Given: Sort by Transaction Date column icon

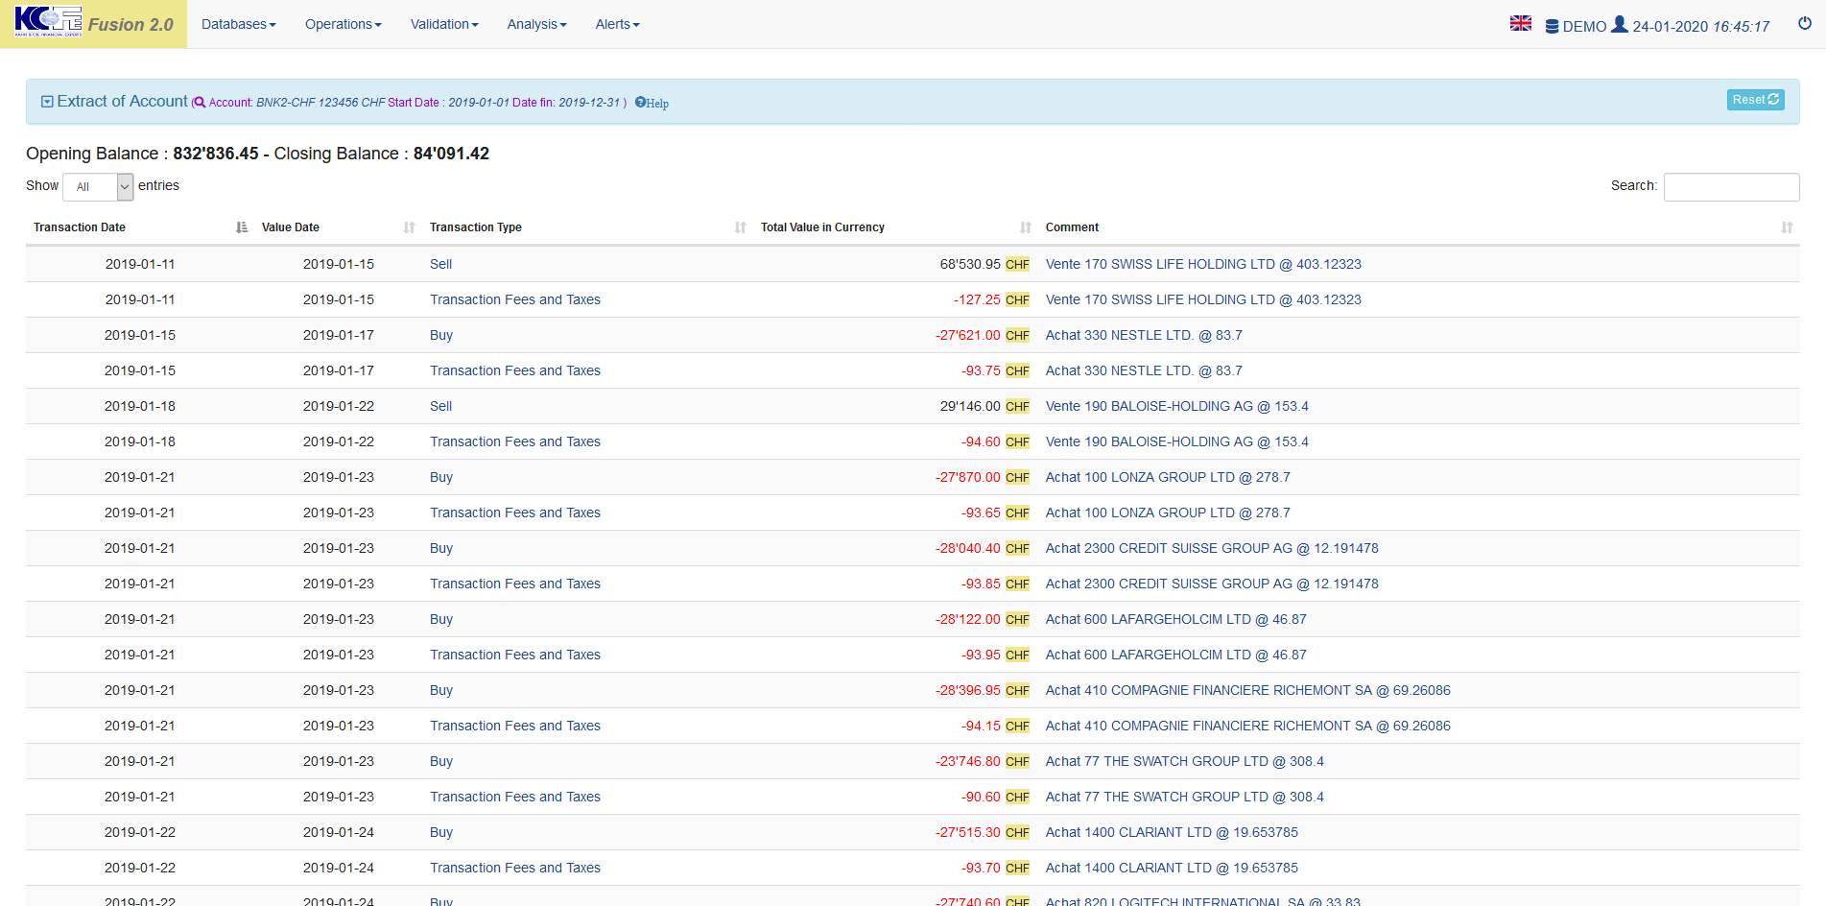Looking at the screenshot, I should coord(241,227).
